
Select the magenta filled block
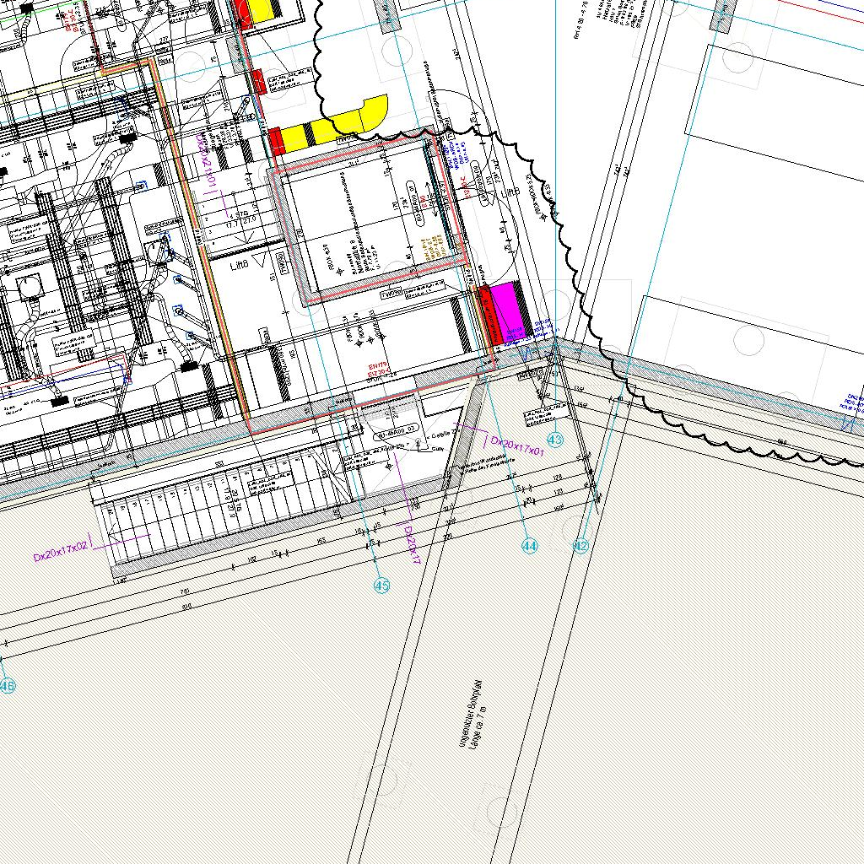[507, 311]
